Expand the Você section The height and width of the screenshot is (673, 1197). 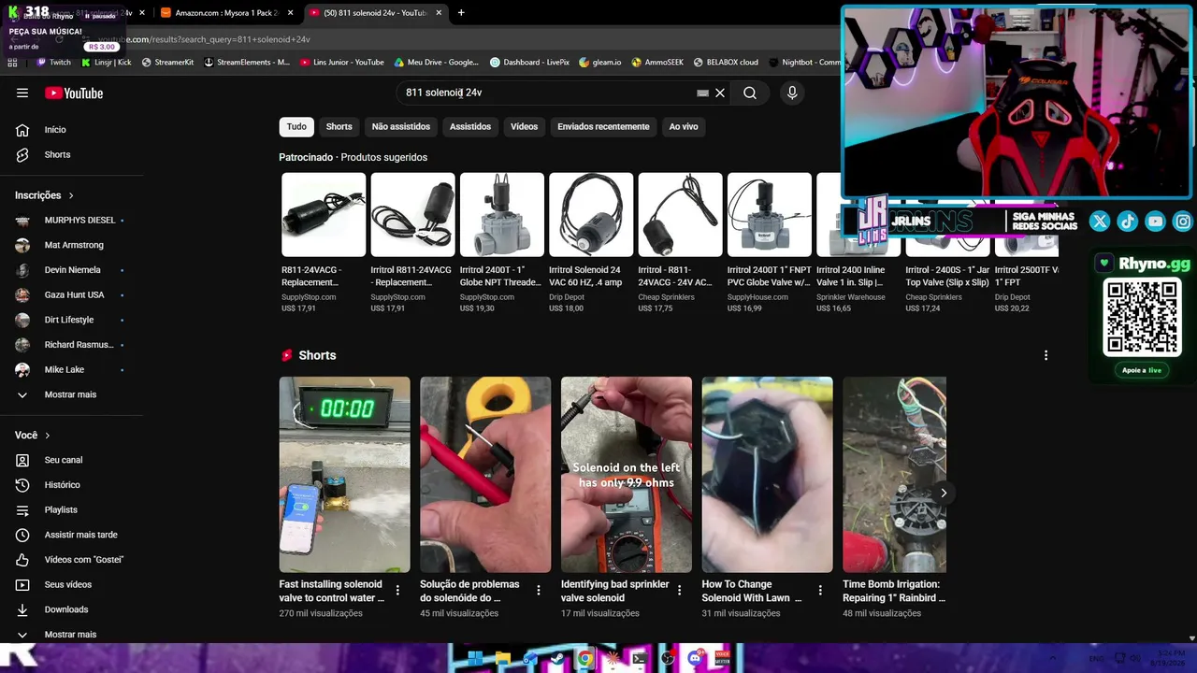[x=33, y=436]
